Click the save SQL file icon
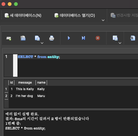 tap(37, 38)
